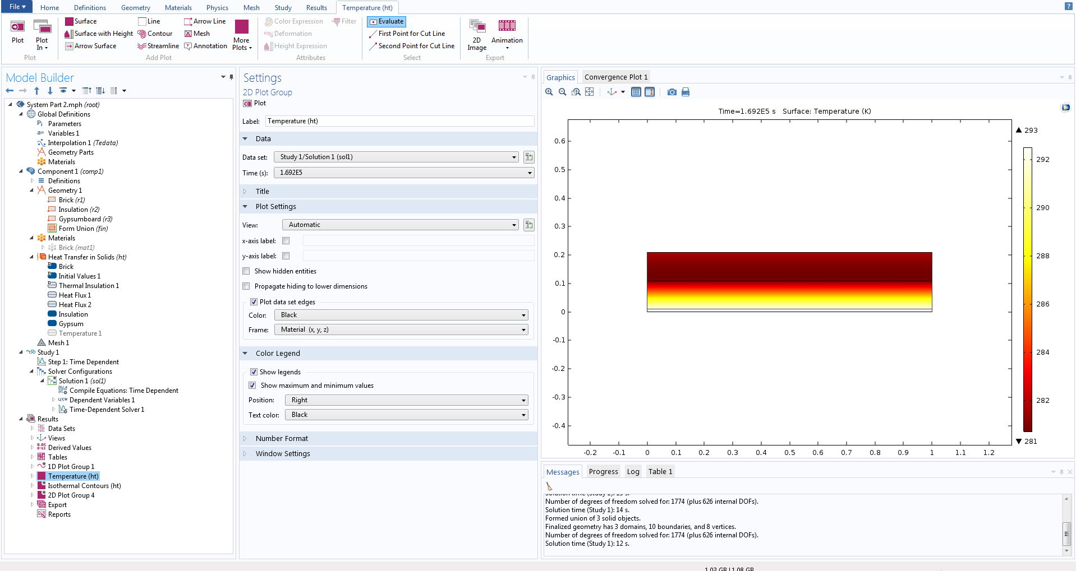1076x571 pixels.
Task: Enable the Show hidden entities checkbox
Action: click(246, 271)
